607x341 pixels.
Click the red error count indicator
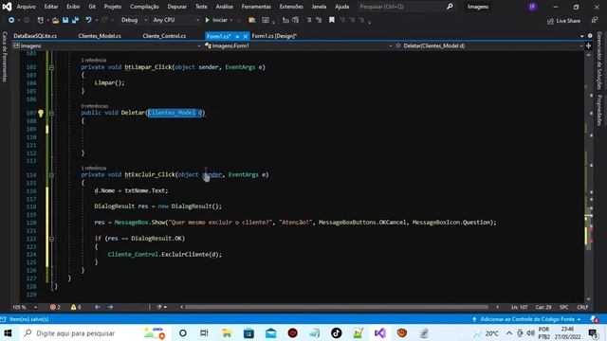pos(55,307)
